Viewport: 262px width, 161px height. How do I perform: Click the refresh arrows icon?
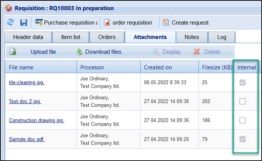11,22
